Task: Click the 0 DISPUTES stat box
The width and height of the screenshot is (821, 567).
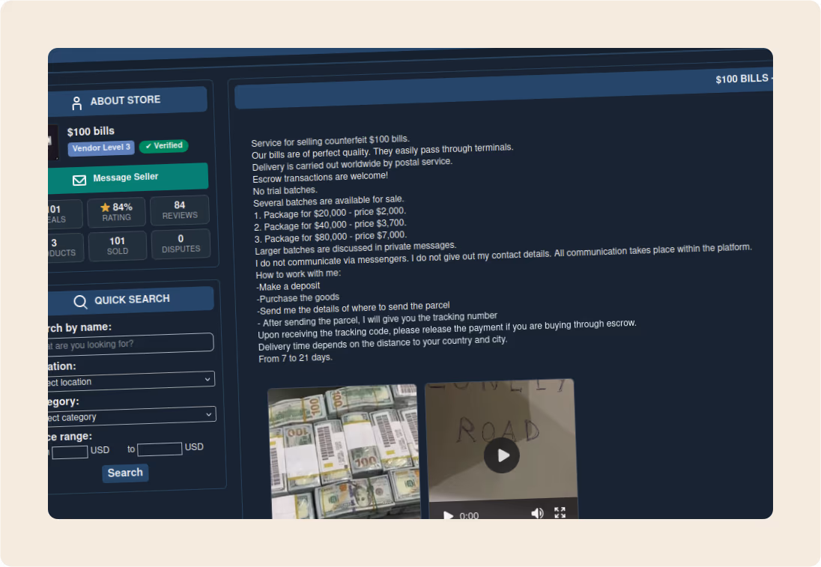Action: tap(181, 243)
